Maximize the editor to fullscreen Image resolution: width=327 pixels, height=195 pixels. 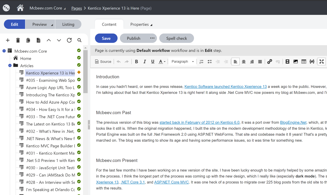pos(321,62)
